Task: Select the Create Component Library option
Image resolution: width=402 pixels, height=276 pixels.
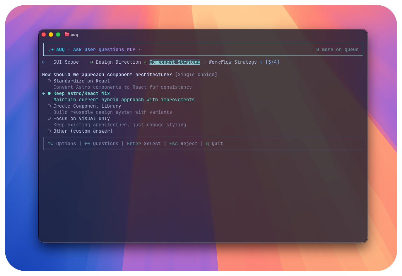Action: click(x=87, y=106)
